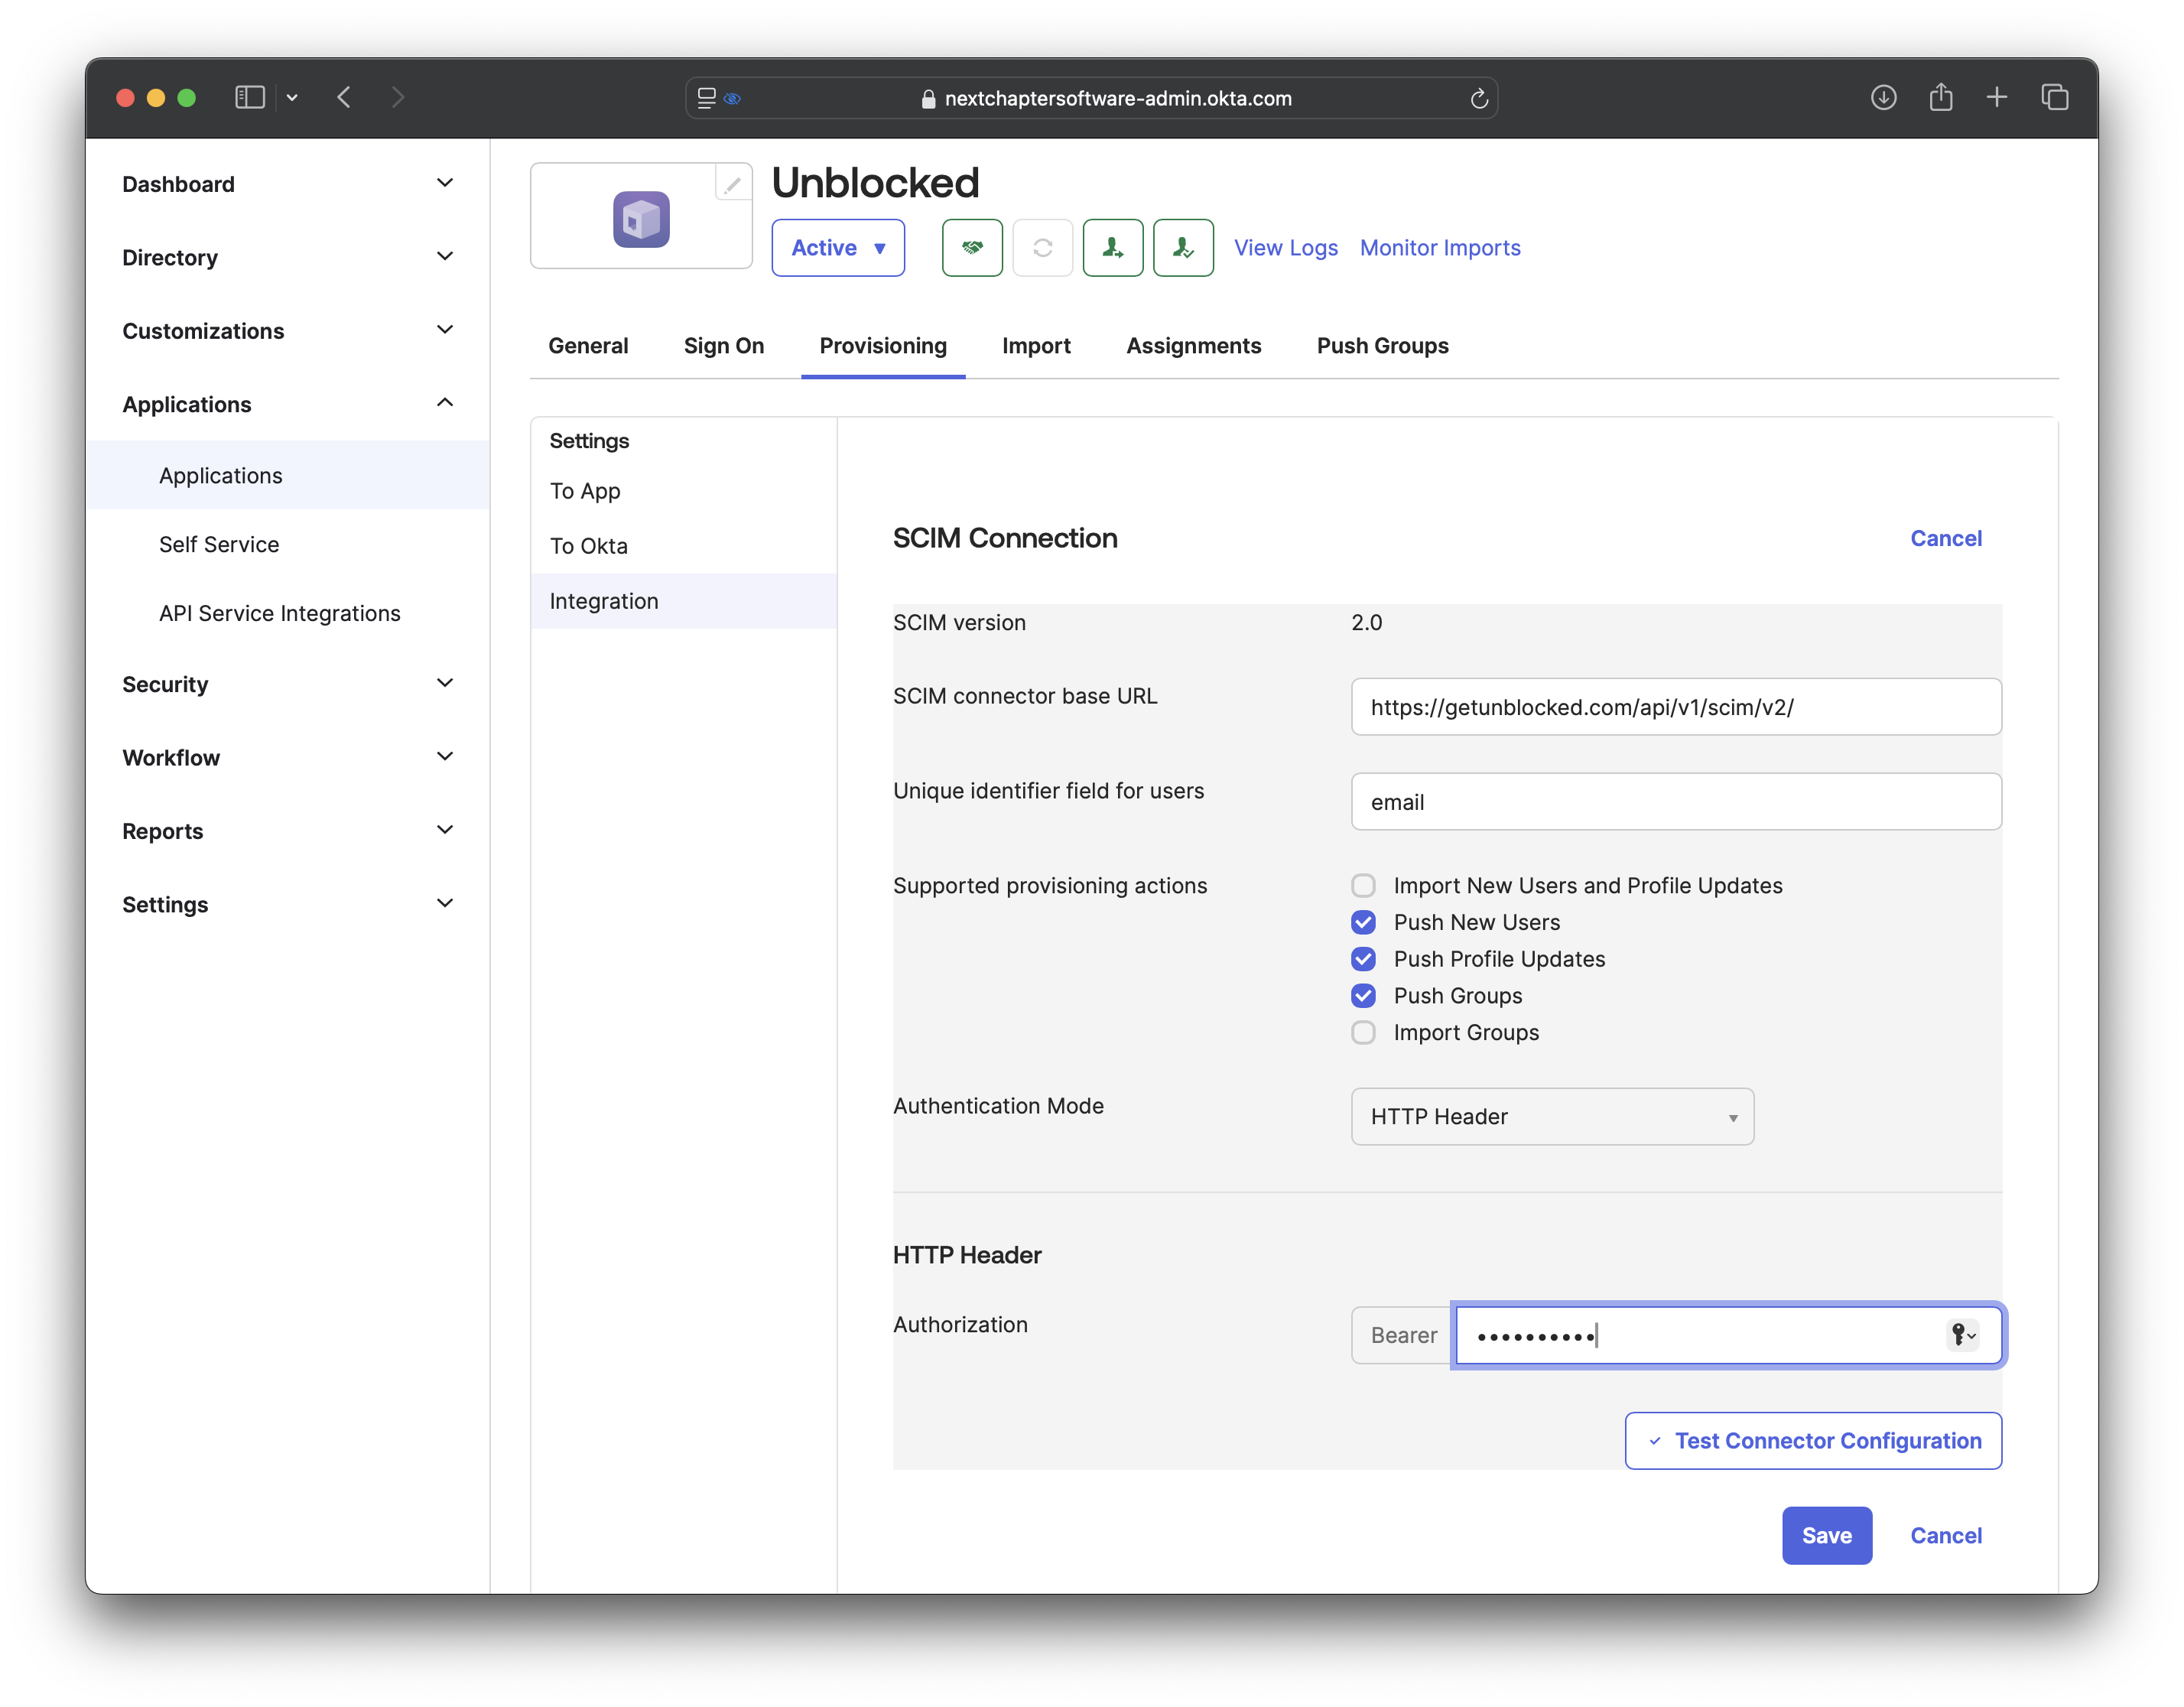Collapse the Applications sidebar section
The height and width of the screenshot is (1707, 2184).
(x=287, y=404)
